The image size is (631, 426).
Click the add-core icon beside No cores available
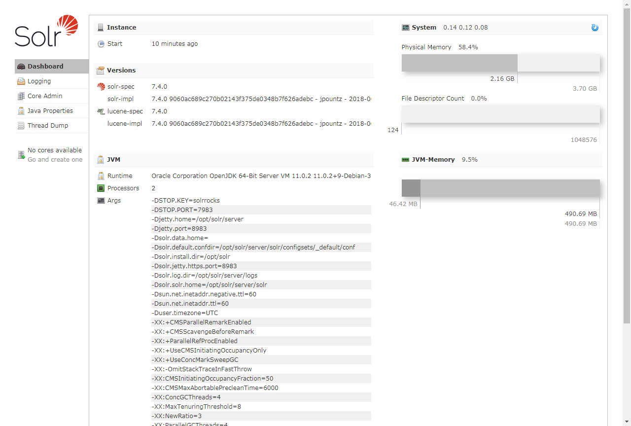(21, 155)
